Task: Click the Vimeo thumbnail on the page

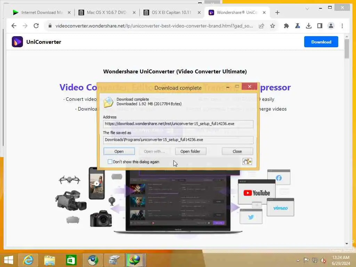Action: click(281, 207)
